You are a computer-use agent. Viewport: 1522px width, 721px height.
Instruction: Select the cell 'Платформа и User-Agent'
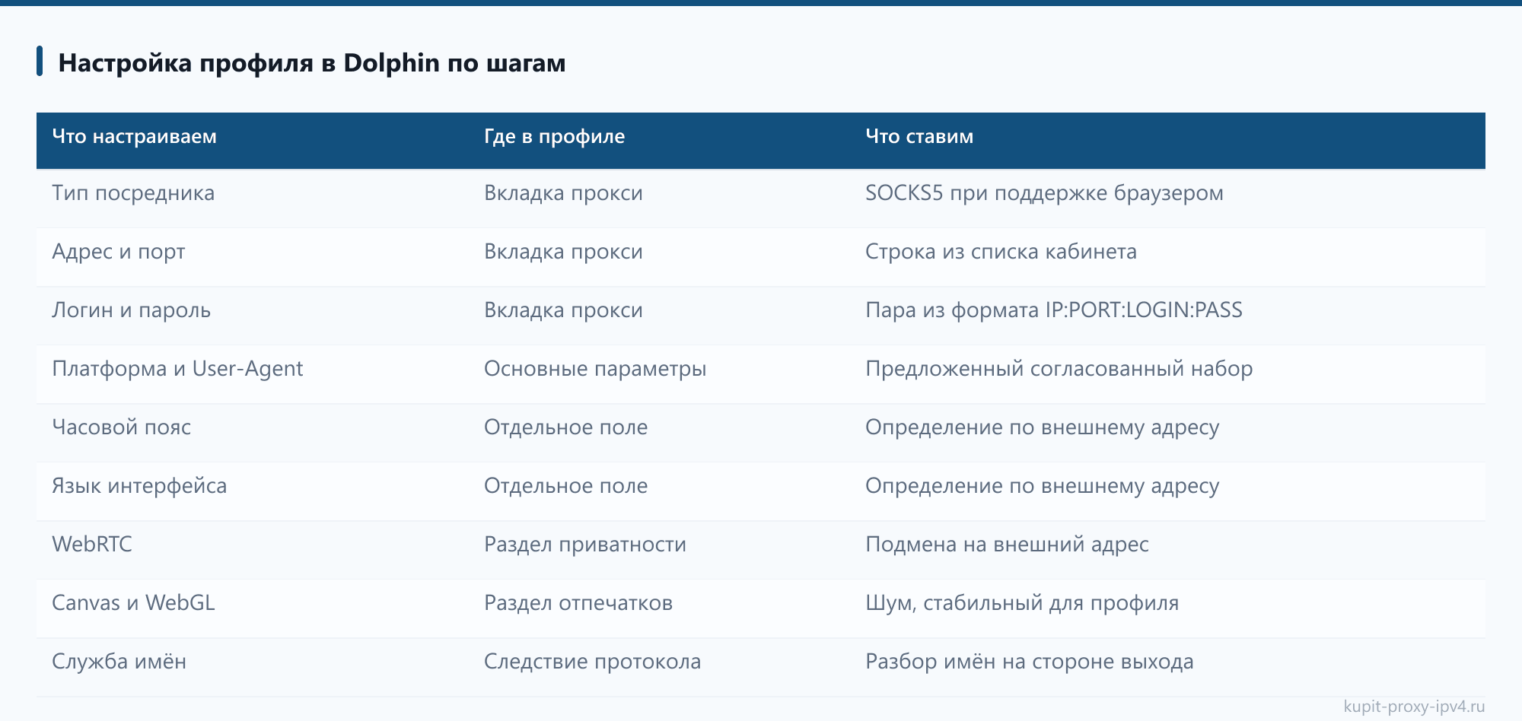[177, 369]
